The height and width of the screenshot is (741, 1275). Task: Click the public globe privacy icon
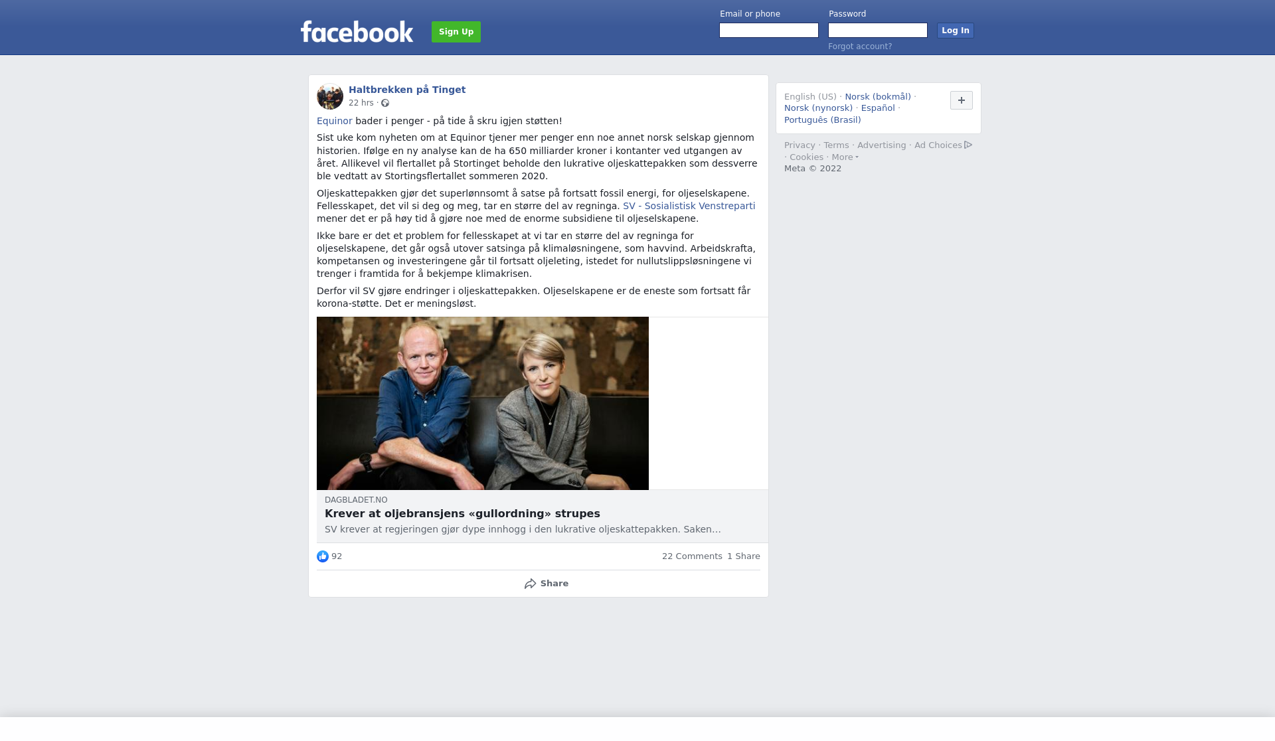[385, 103]
